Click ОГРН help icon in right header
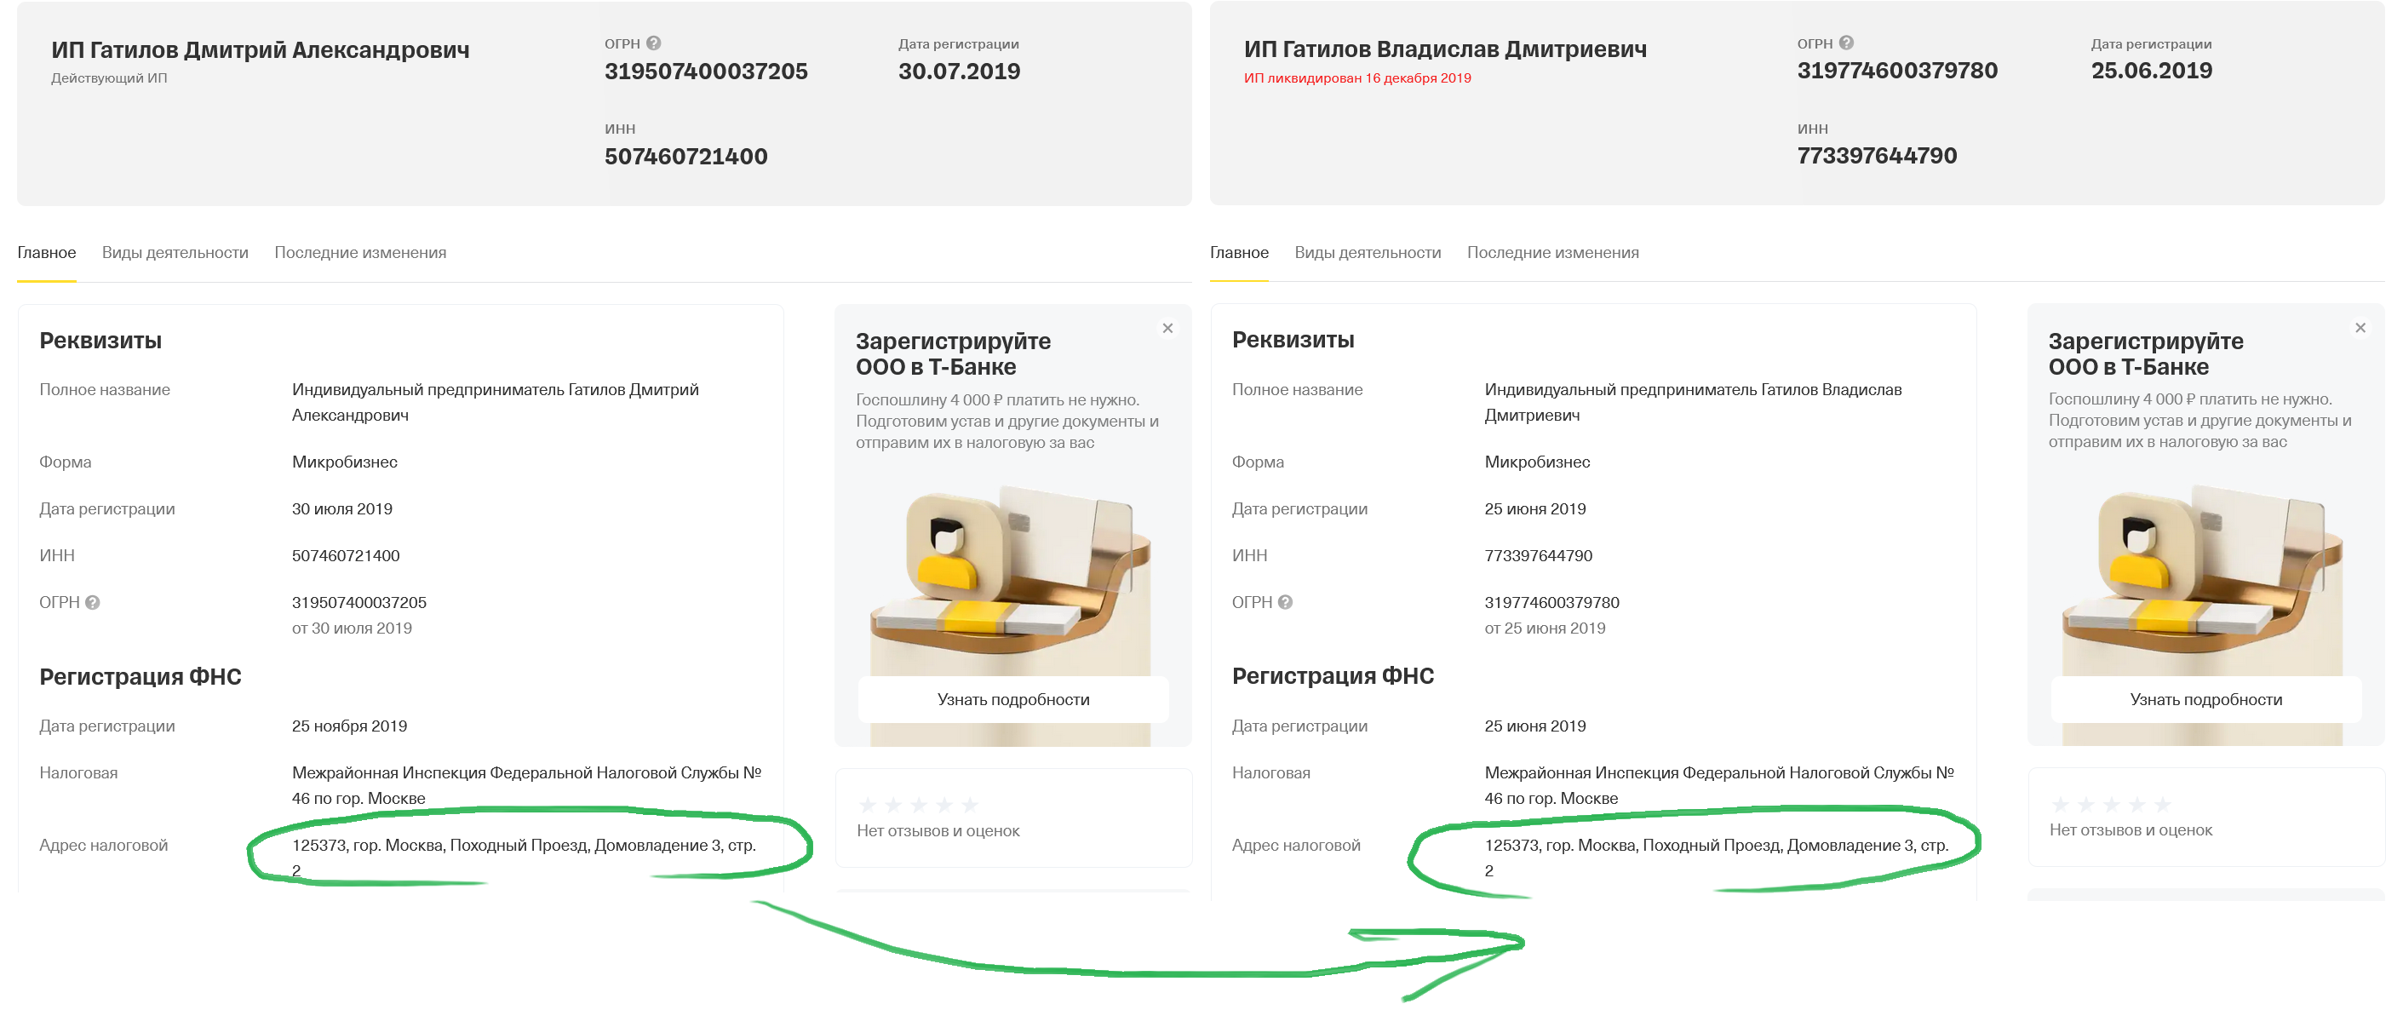This screenshot has height=1033, width=2403. [1846, 43]
